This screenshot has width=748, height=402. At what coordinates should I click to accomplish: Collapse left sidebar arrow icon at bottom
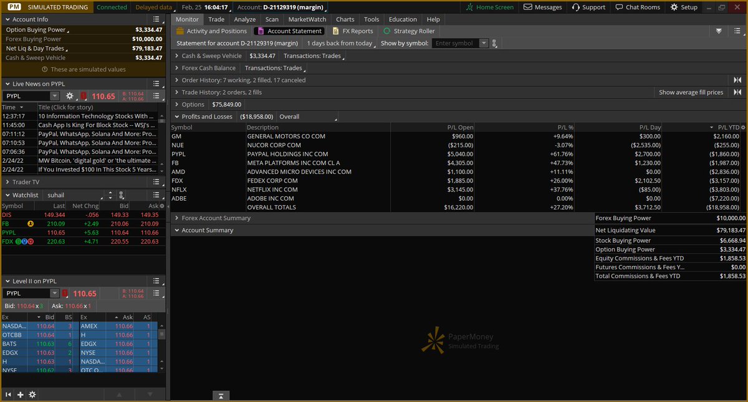click(9, 395)
